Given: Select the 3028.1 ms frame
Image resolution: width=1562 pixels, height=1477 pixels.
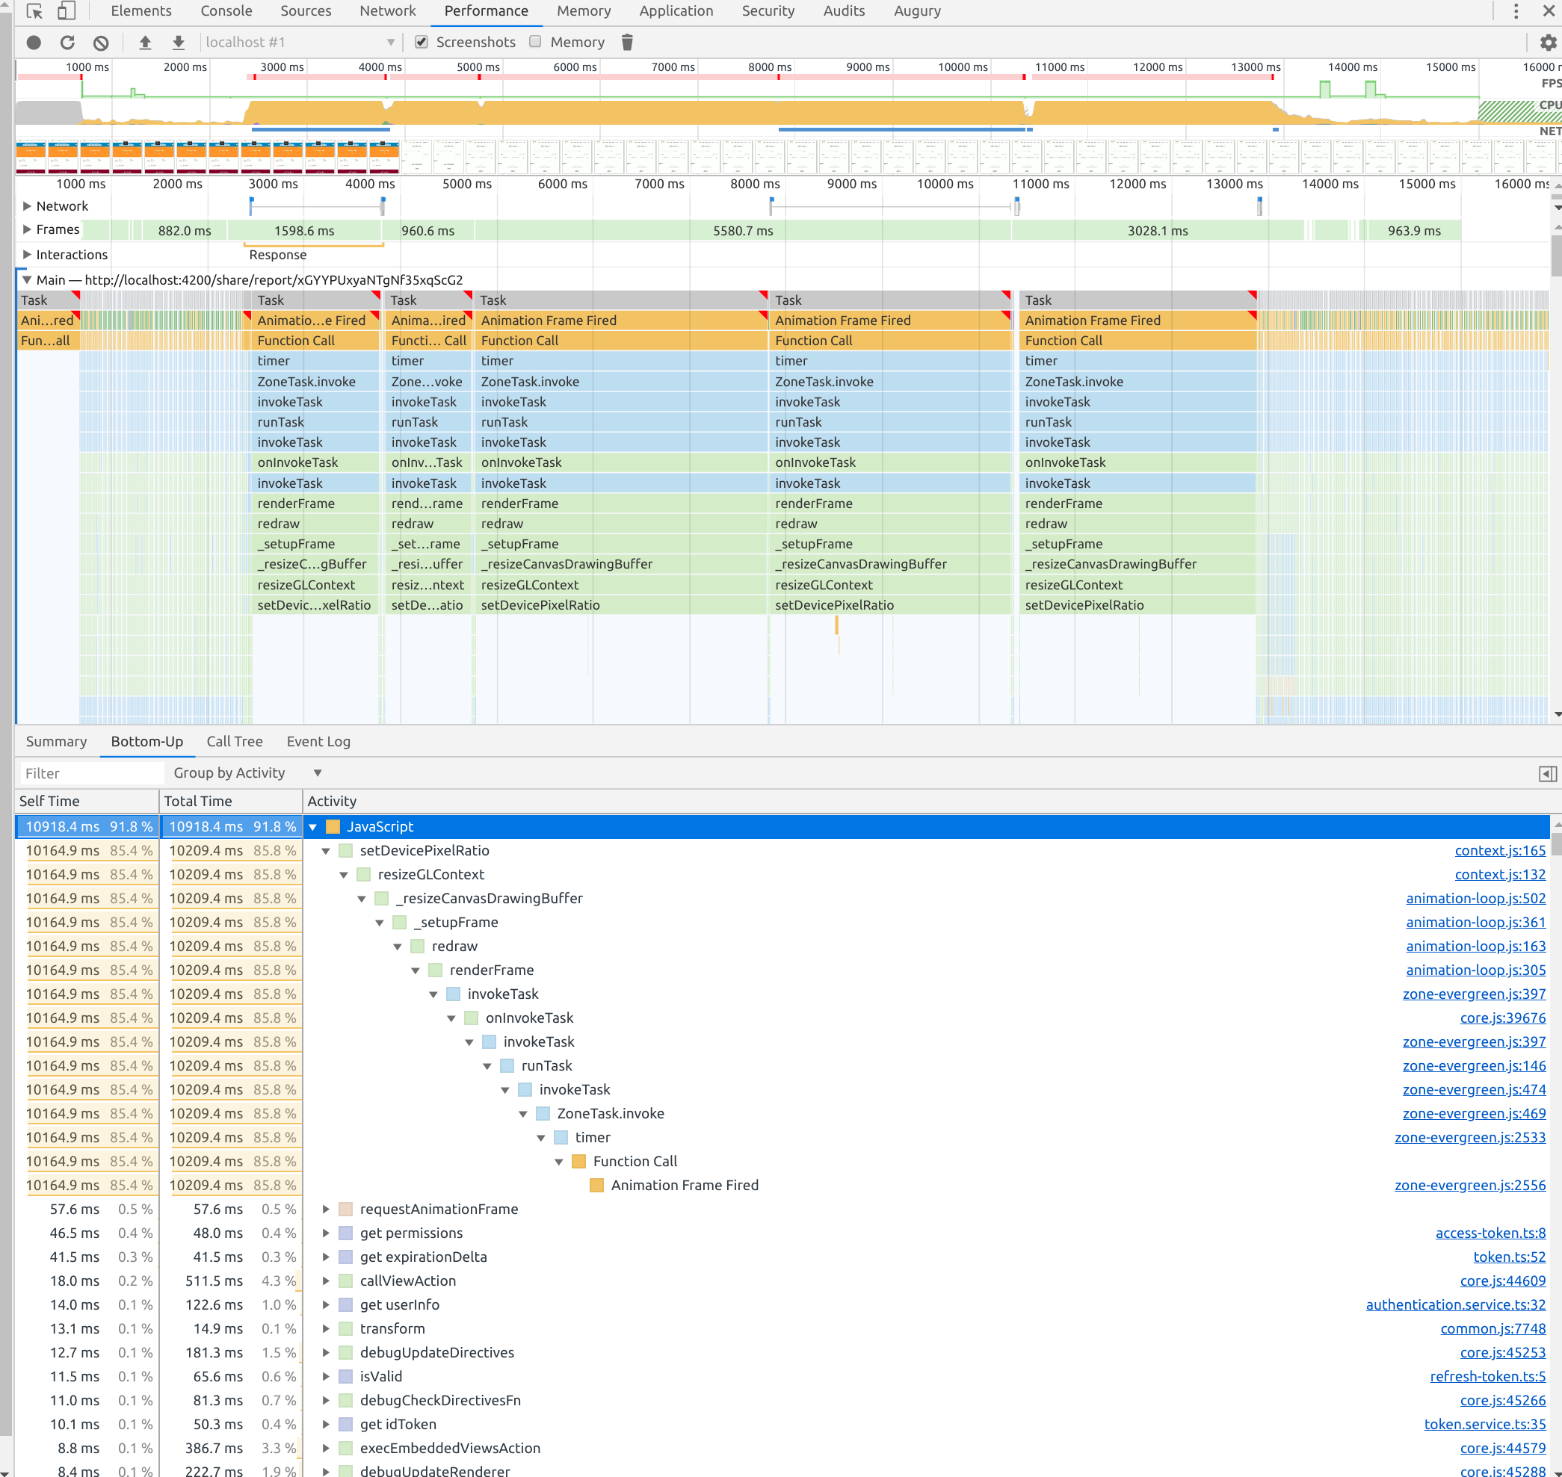Looking at the screenshot, I should pos(1157,232).
